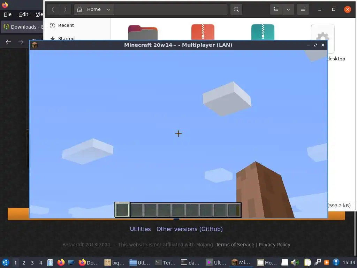The image size is (357, 268).
Task: Click the white removable media tray icon
Action: (284, 262)
